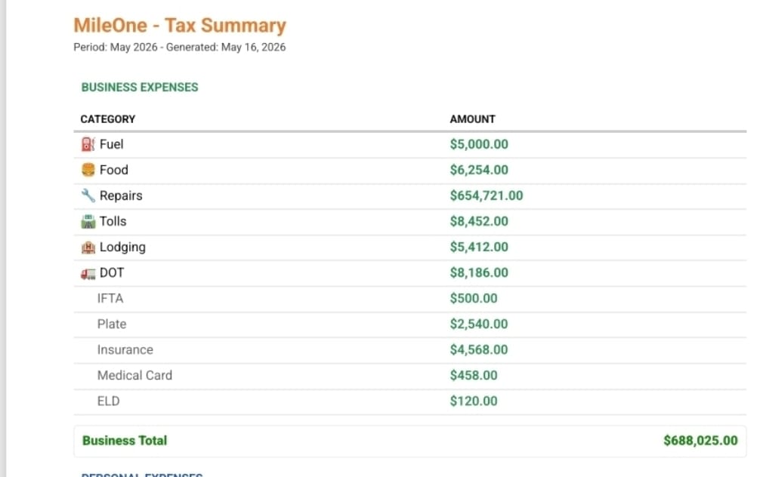Click the $6,254.00 Food amount
The height and width of the screenshot is (477, 763).
pyautogui.click(x=479, y=170)
